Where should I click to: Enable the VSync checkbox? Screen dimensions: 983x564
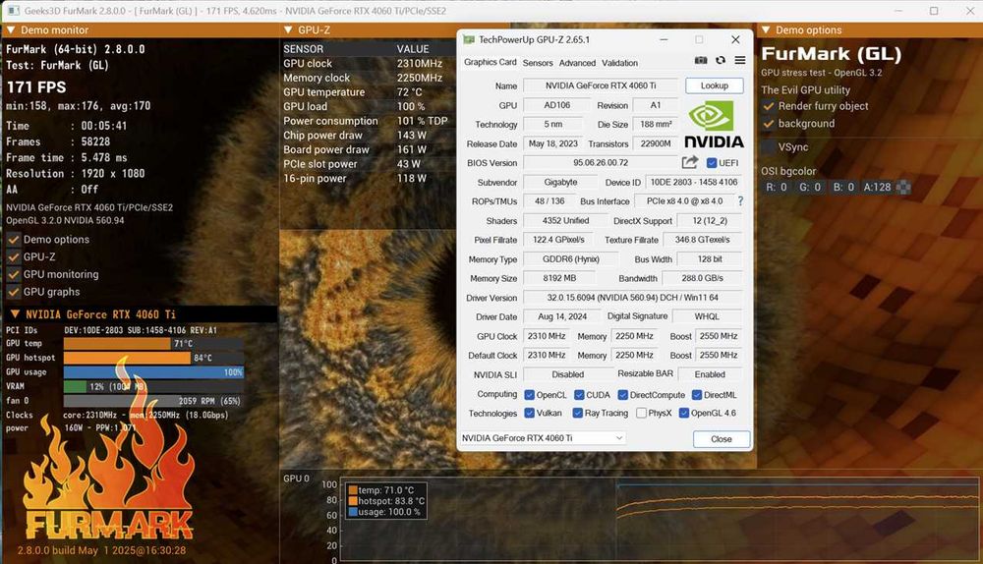pyautogui.click(x=769, y=147)
